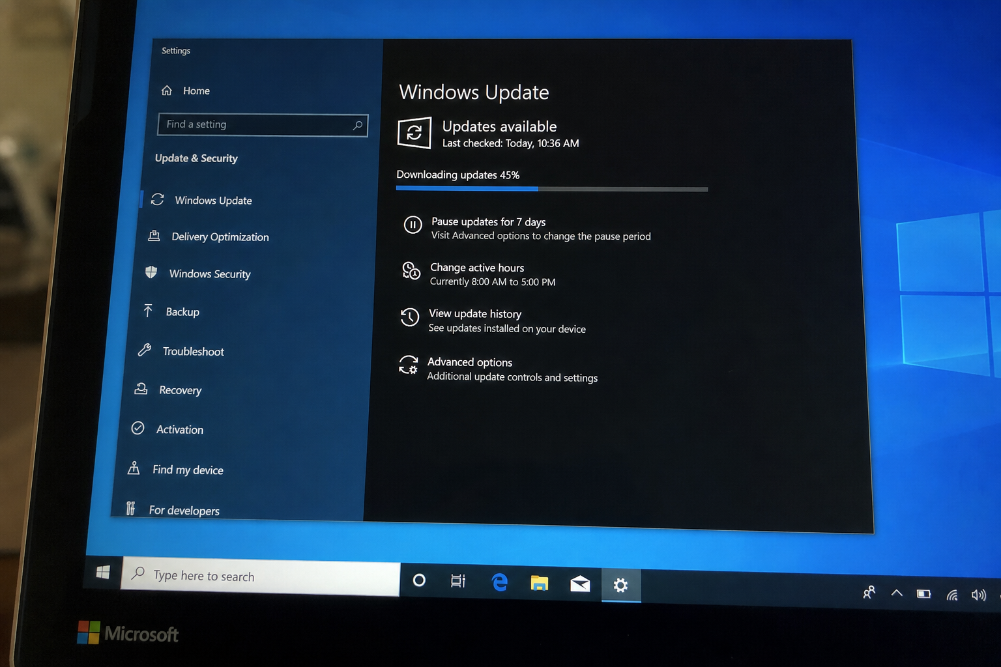Open Activation via the checkmark circle icon
Viewport: 1001px width, 667px height.
coord(138,428)
